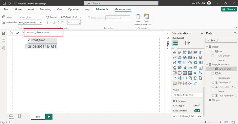Select the Azure map arrow visual
The width and height of the screenshot is (238, 124).
[x=185, y=68]
